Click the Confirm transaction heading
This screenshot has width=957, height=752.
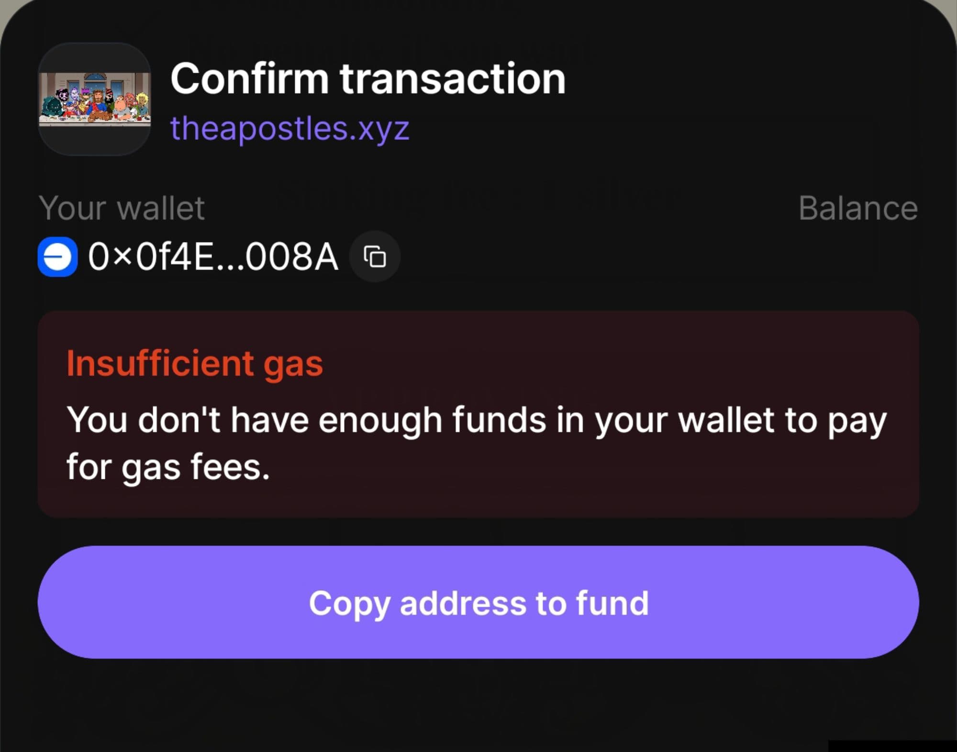pyautogui.click(x=367, y=79)
